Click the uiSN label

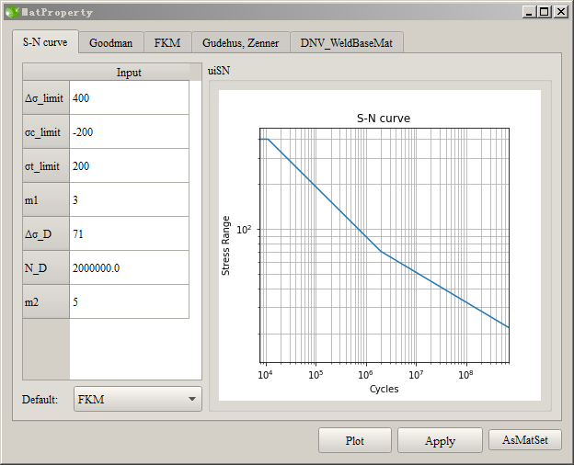219,70
